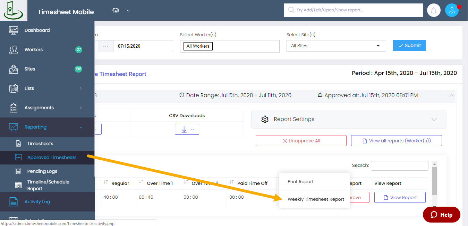Expand the Lists menu chevron
The image size is (468, 226).
[x=81, y=88]
